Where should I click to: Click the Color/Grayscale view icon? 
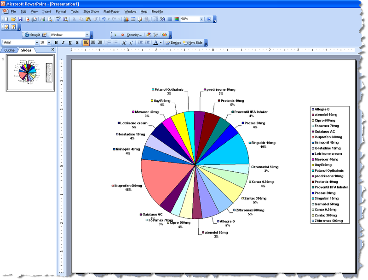point(177,19)
